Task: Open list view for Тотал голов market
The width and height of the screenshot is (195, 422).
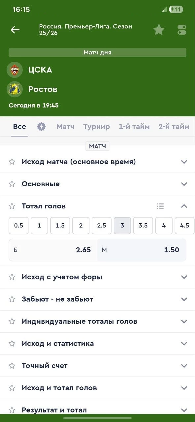Action: coord(160,206)
